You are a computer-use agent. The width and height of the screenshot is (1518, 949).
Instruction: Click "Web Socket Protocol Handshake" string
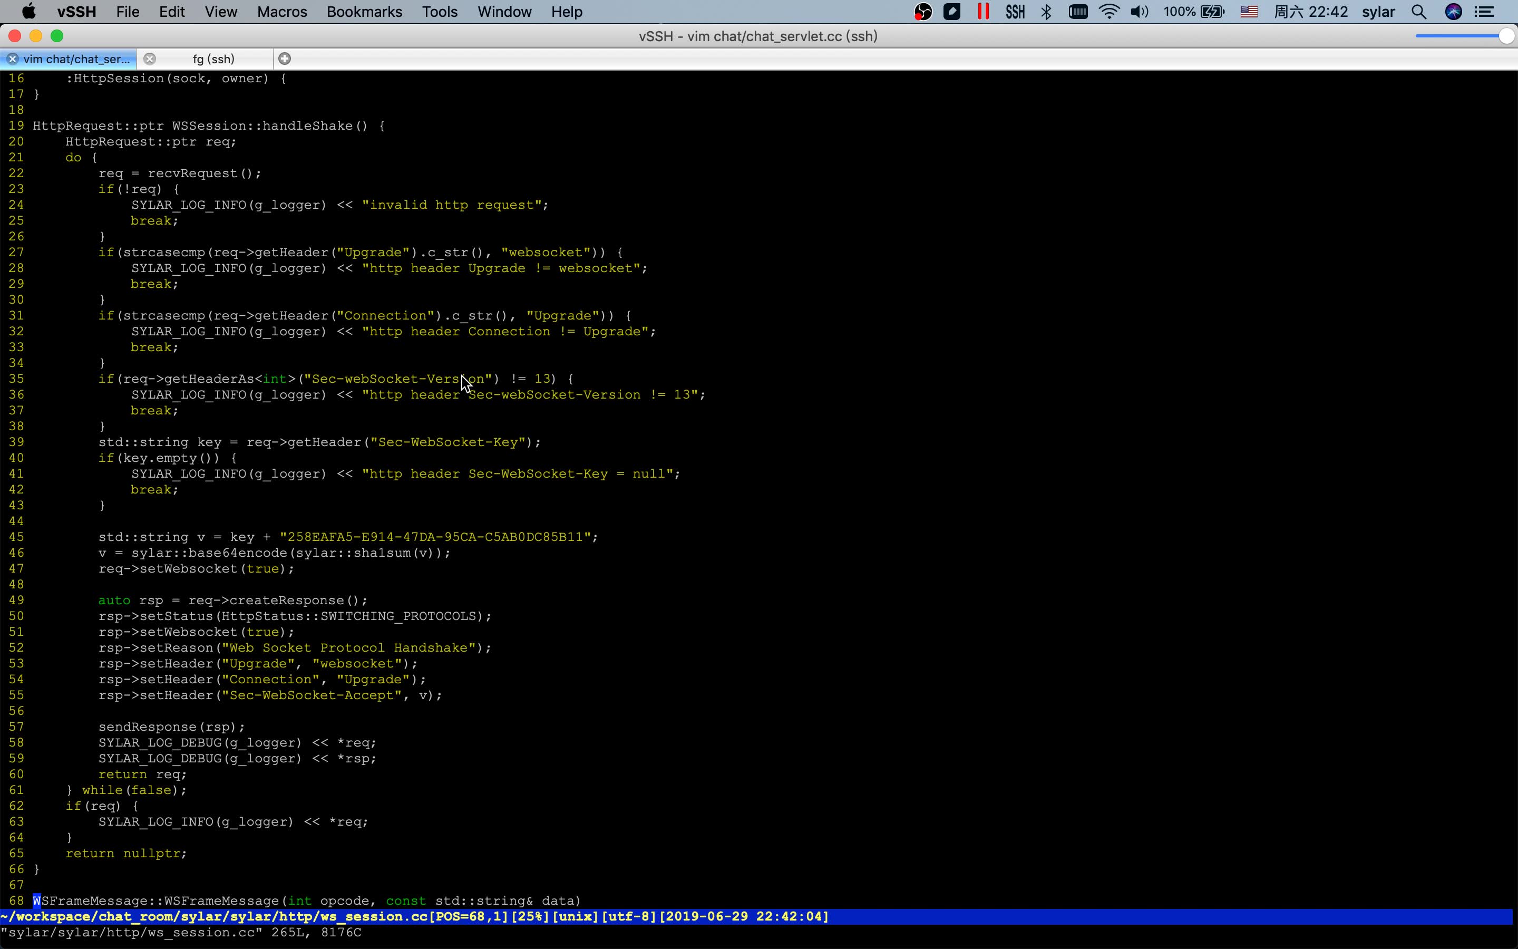(349, 648)
